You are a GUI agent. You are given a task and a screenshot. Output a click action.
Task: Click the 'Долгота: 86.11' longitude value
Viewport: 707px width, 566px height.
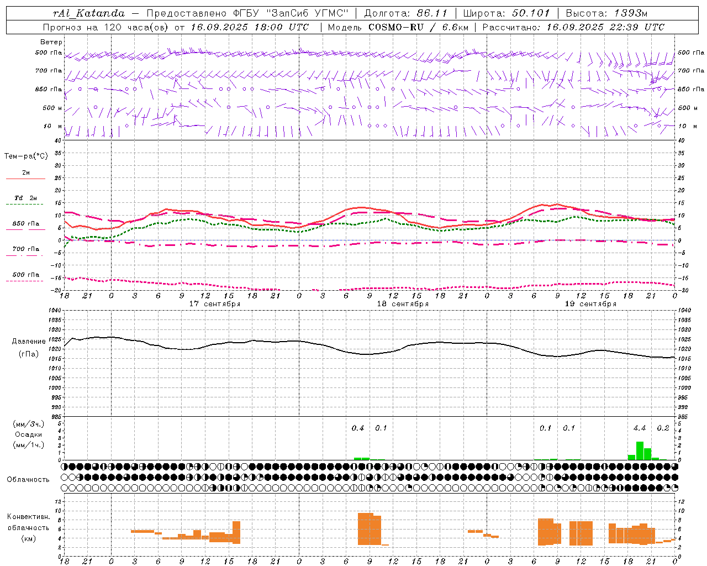(406, 13)
